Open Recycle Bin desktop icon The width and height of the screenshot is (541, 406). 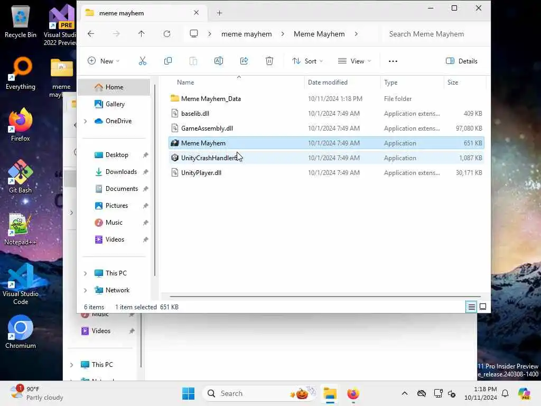[21, 22]
